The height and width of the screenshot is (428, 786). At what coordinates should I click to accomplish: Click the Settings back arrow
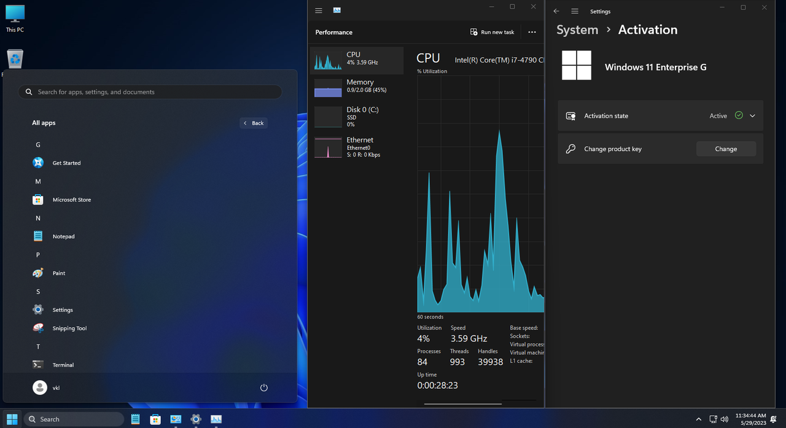pyautogui.click(x=556, y=11)
